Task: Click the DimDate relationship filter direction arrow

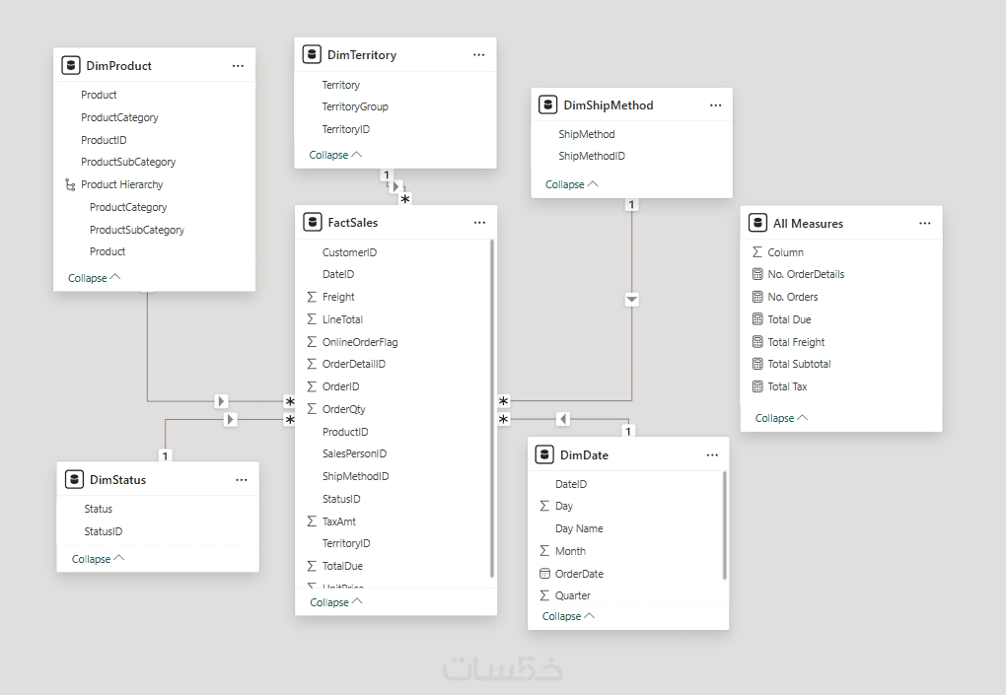Action: click(x=563, y=419)
